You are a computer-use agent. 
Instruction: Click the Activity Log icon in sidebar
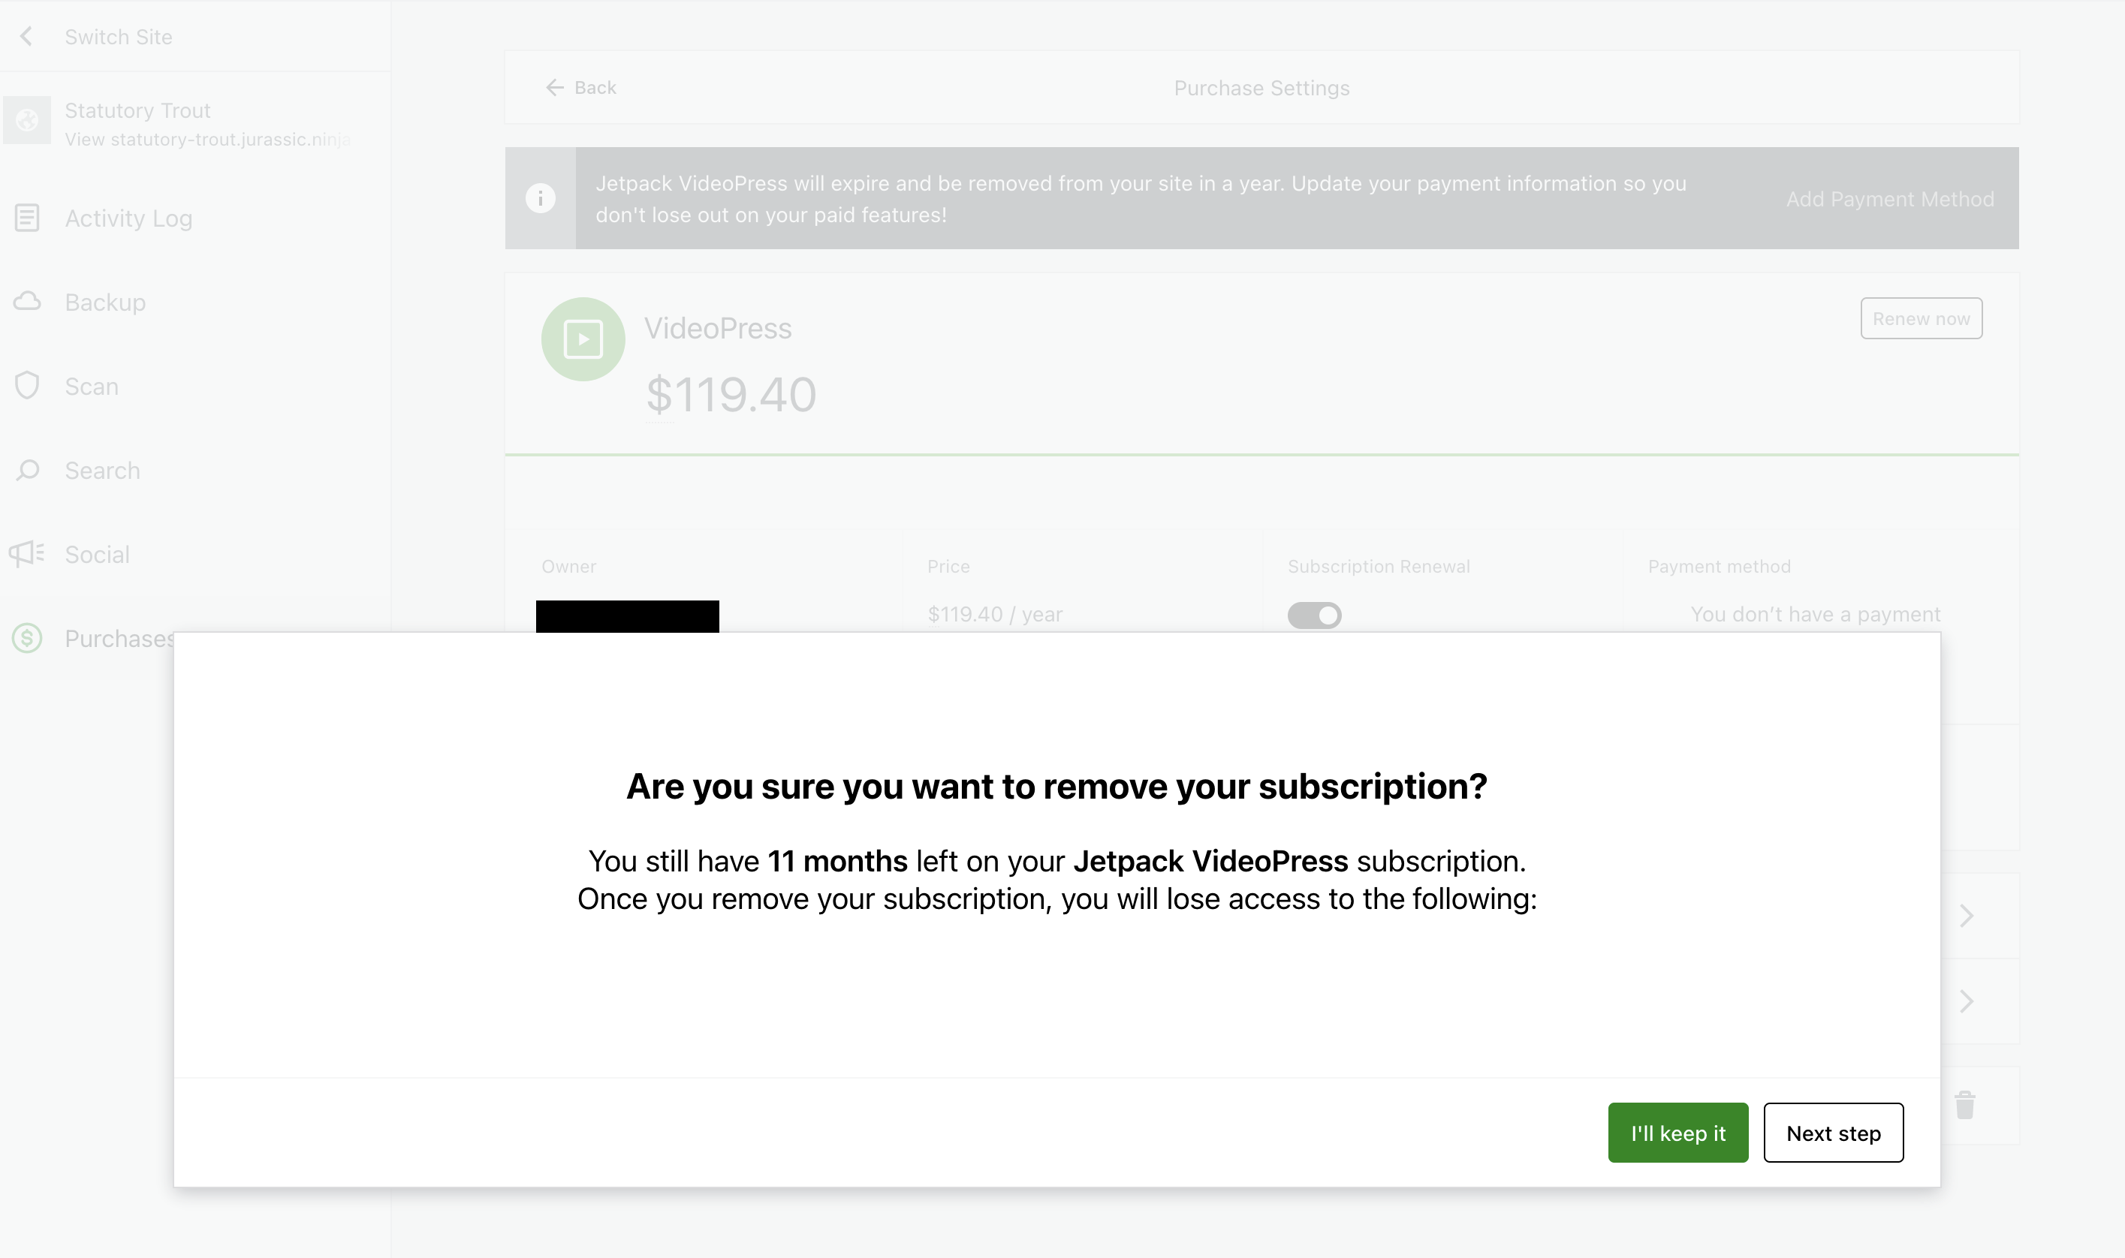(28, 218)
